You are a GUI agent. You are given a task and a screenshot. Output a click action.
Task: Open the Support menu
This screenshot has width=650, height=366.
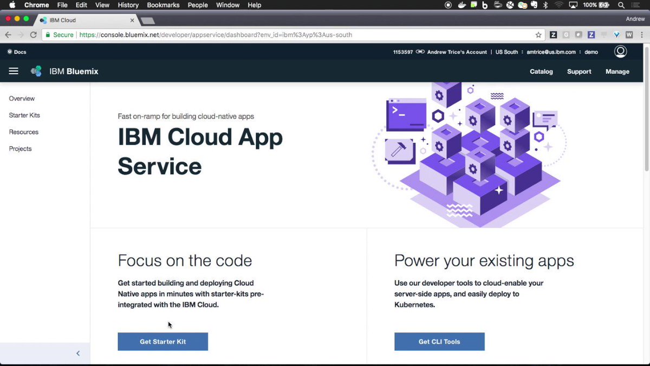(x=579, y=72)
